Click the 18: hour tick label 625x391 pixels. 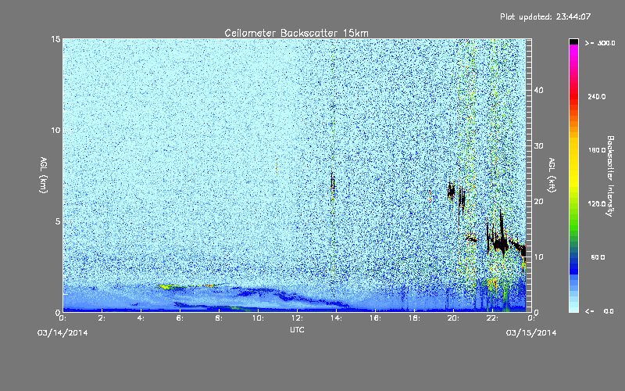(x=415, y=318)
